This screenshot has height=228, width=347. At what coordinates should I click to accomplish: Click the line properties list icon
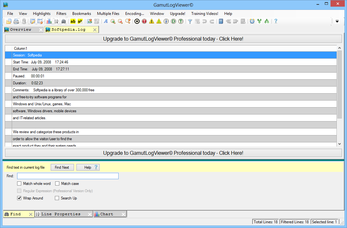[56, 22]
